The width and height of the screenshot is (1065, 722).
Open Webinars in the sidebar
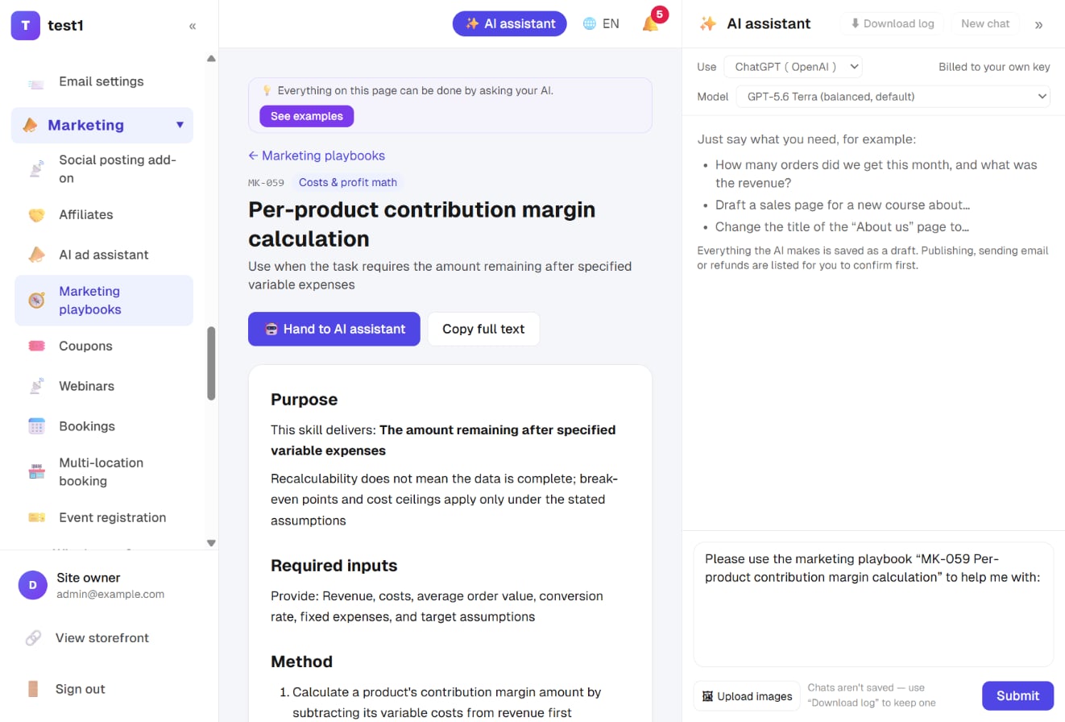[x=104, y=386]
